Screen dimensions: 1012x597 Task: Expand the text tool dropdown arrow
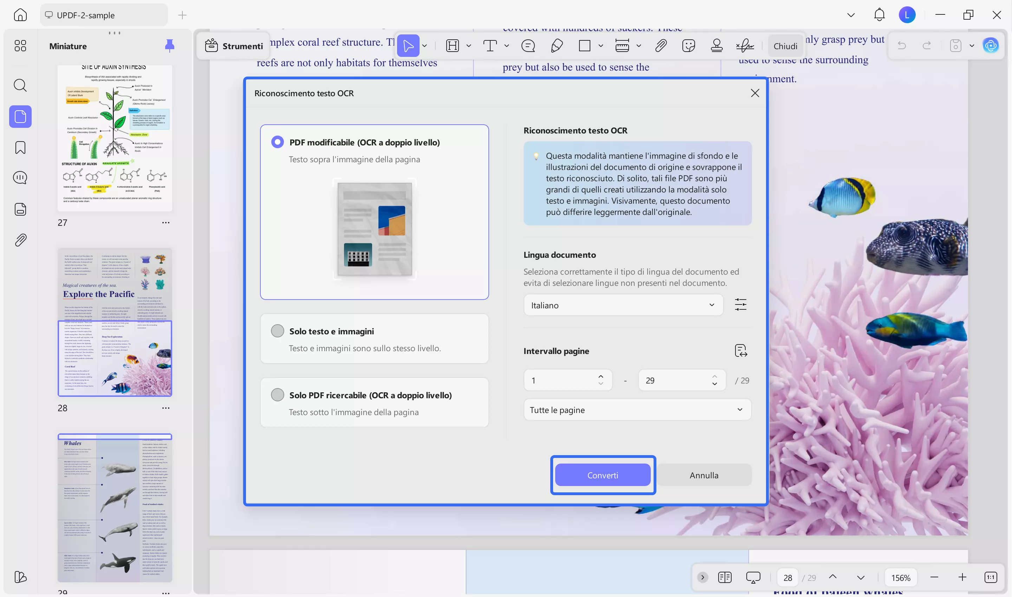point(507,46)
